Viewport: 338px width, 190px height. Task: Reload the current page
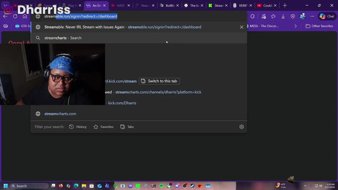click(x=15, y=16)
